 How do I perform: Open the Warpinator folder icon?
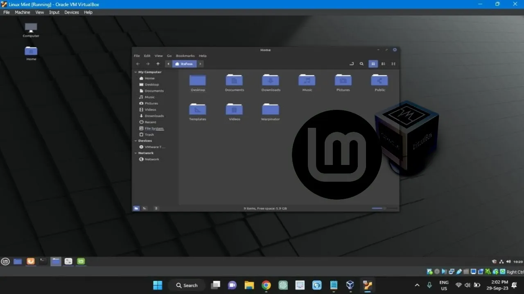coord(271,109)
